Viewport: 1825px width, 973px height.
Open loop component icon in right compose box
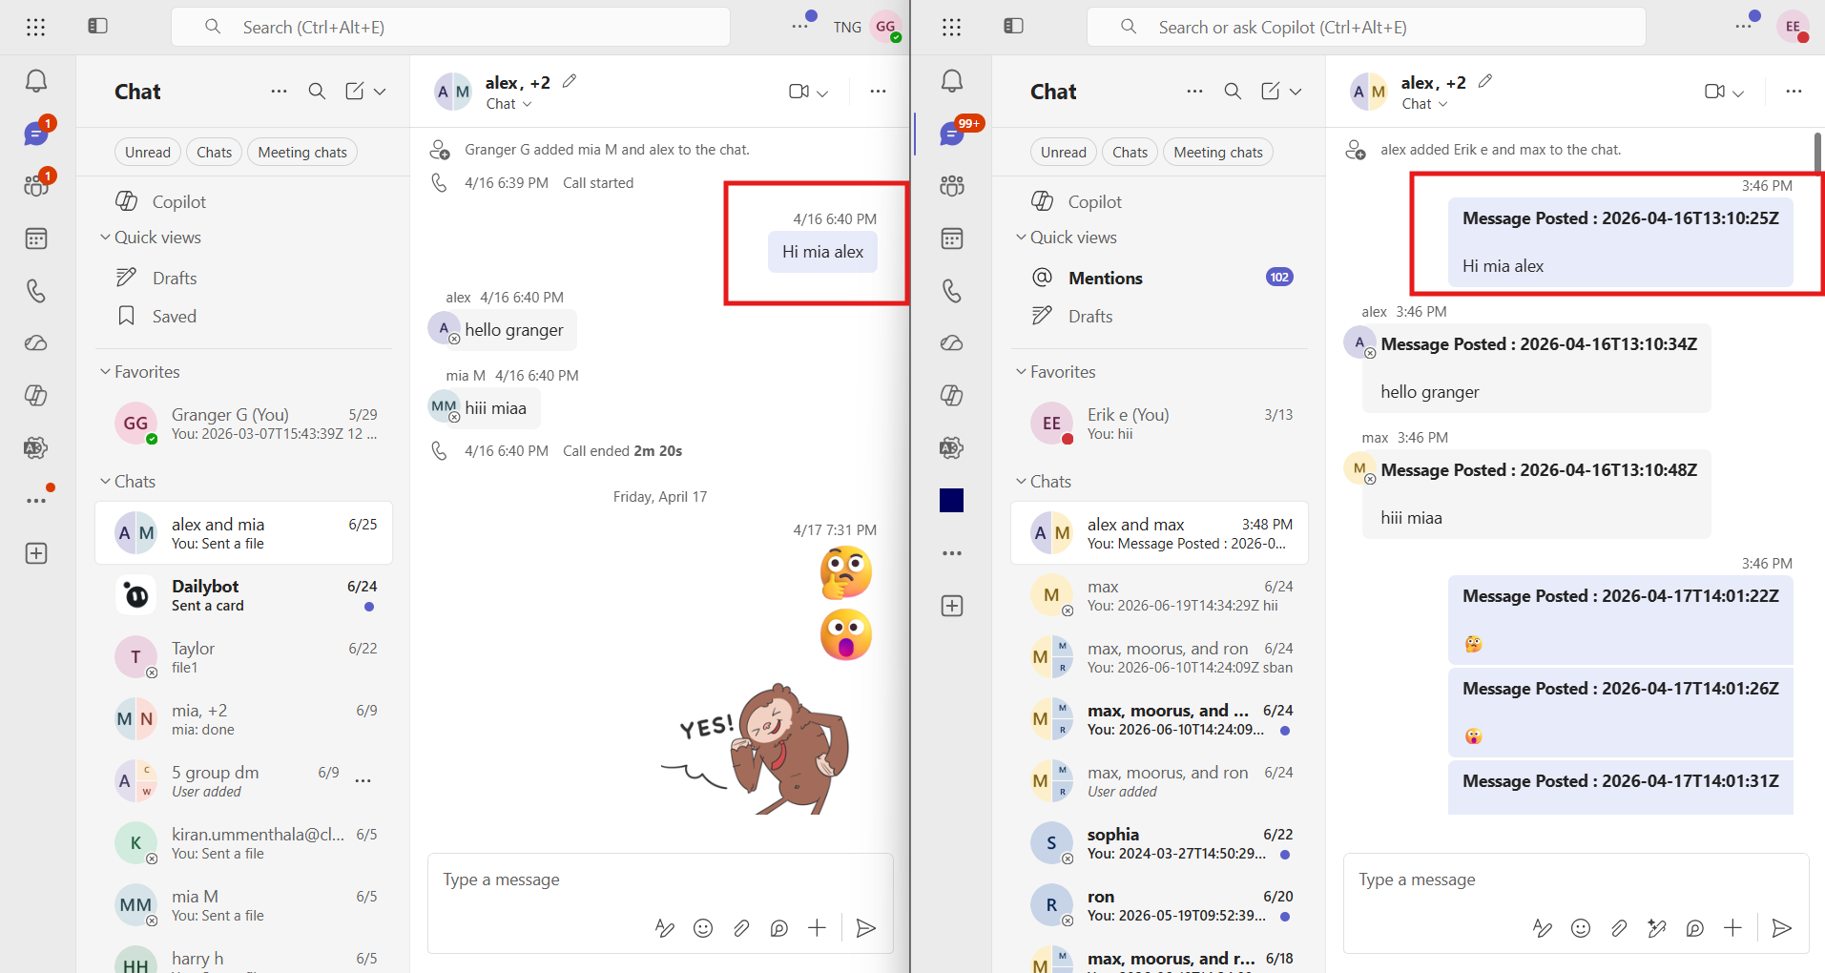pyautogui.click(x=1695, y=928)
